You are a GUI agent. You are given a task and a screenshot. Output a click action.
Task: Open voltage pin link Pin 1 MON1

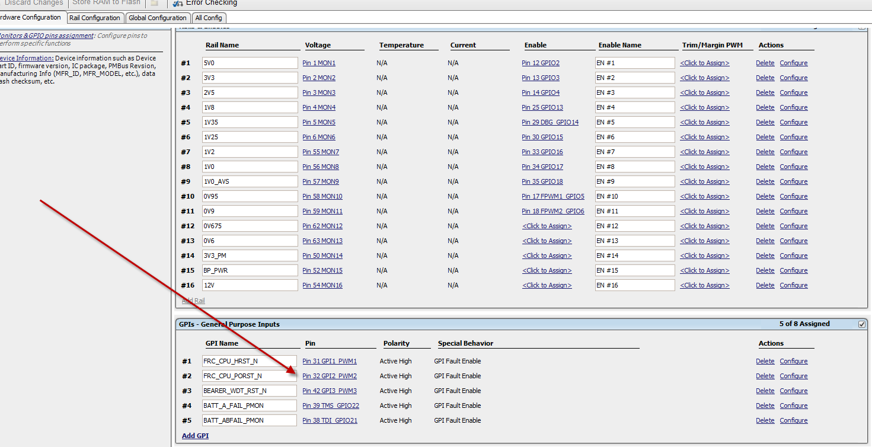319,63
